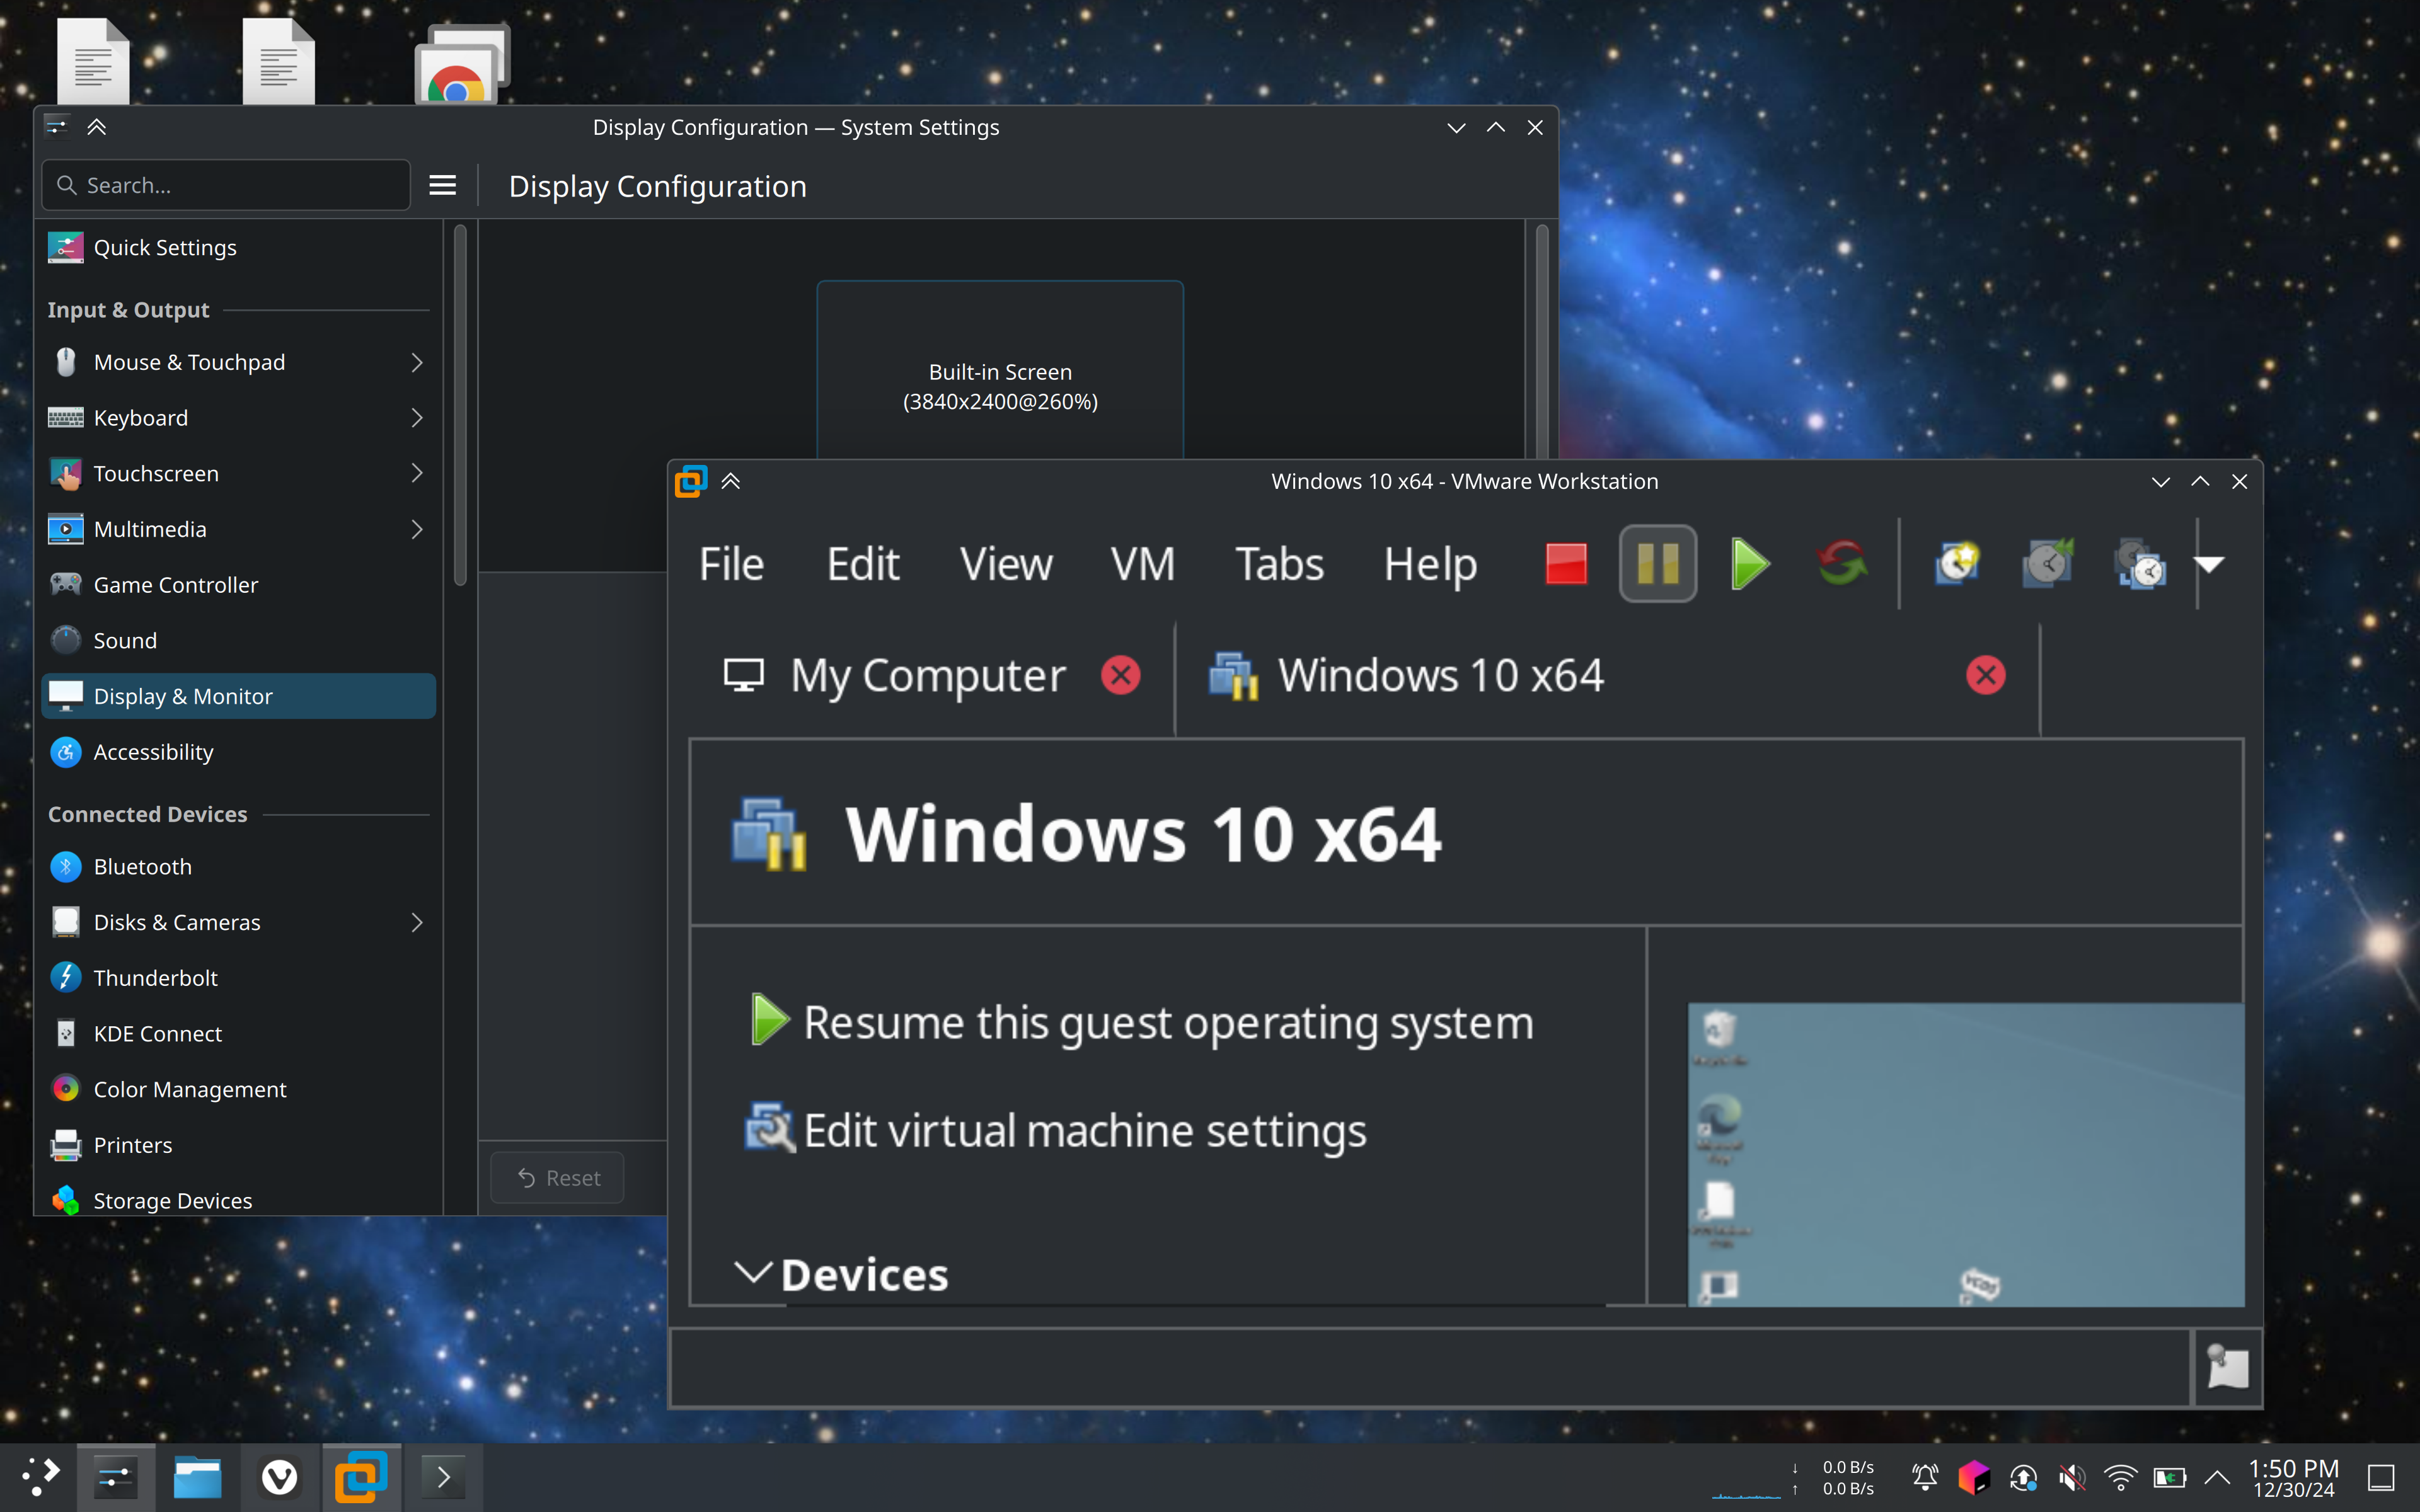Click the message log icon in VMware status bar

[x=2227, y=1367]
